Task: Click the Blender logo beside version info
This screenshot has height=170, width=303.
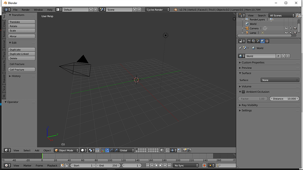Action: click(176, 10)
